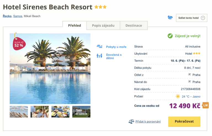Open the Destinace tab
212x136 pixels.
134,26
